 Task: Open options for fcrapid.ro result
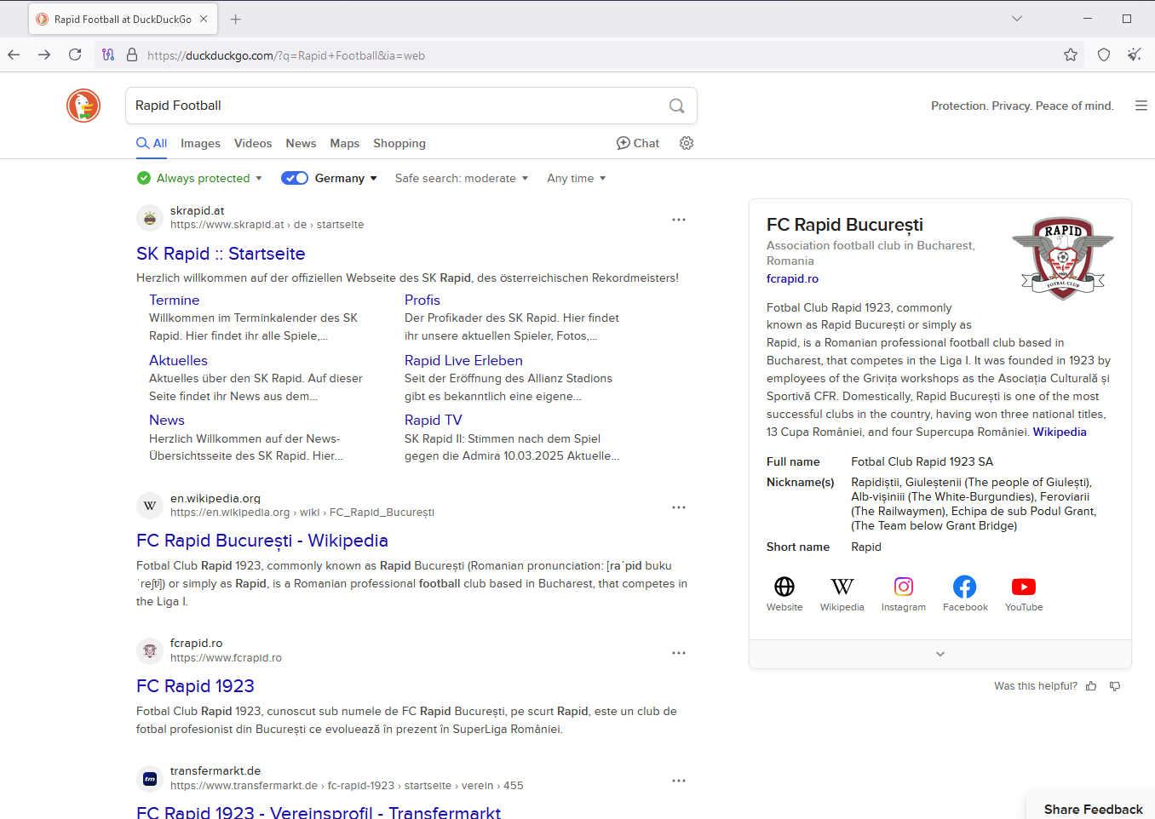(x=679, y=653)
